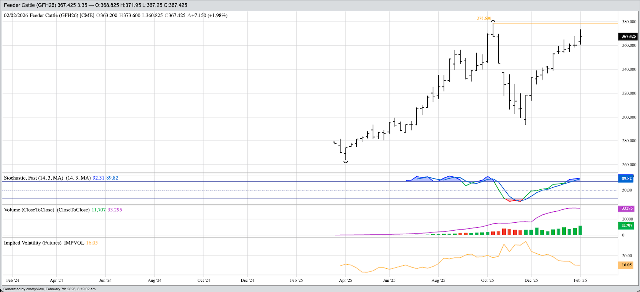Click the Feb '26 label on the time axis
Screen dimensions: 640x292
(580, 280)
